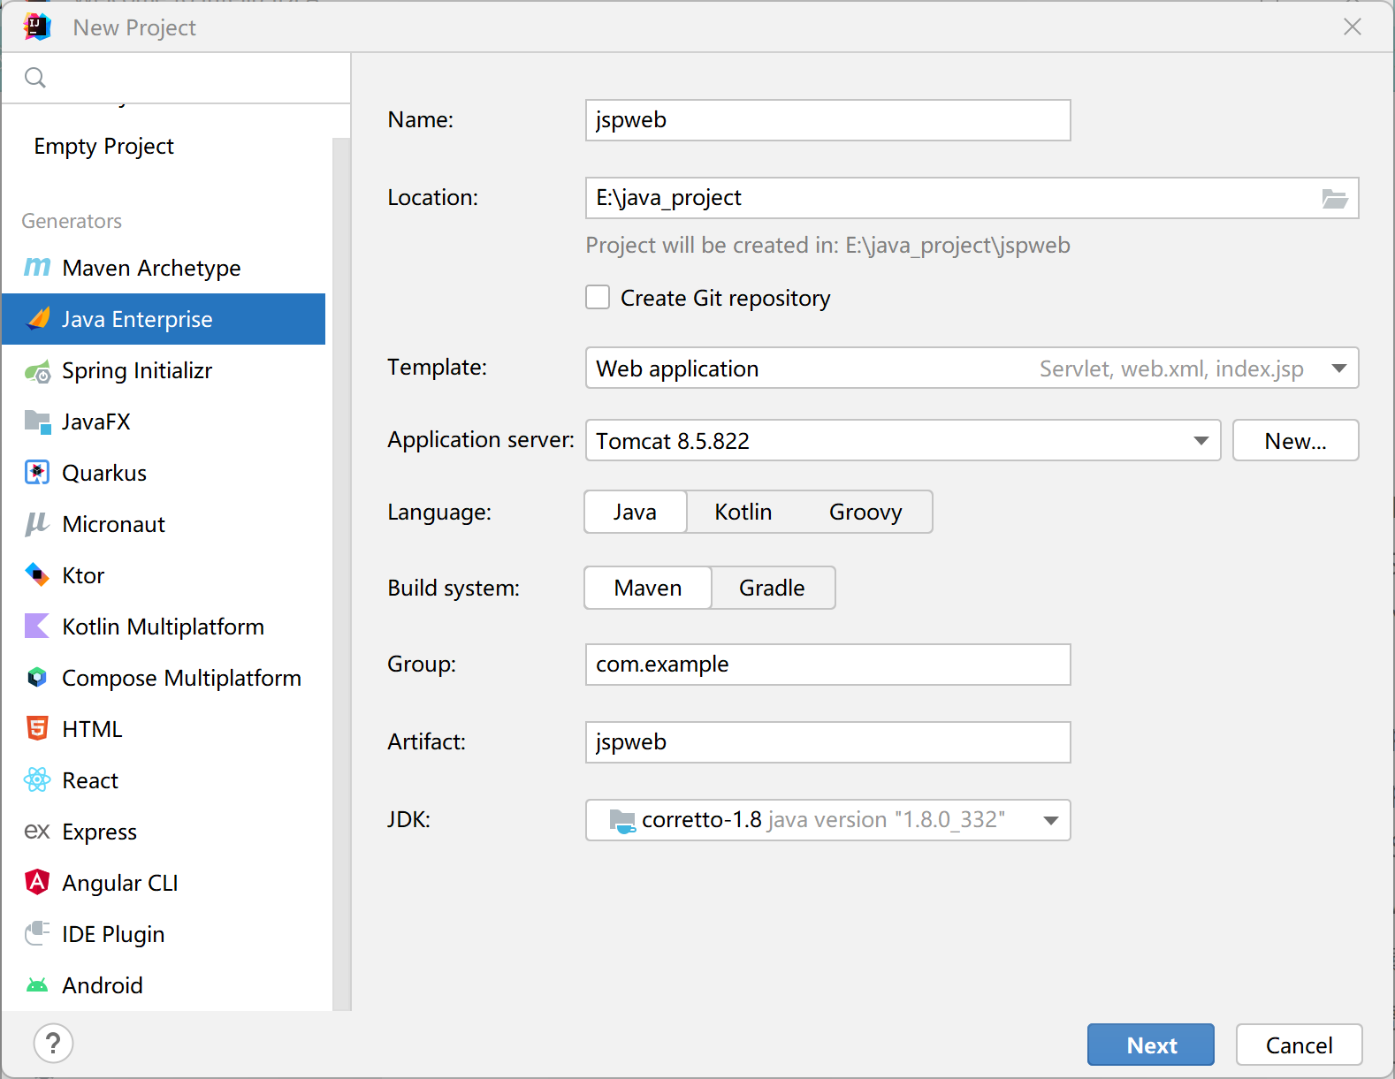The height and width of the screenshot is (1079, 1395).
Task: Expand the Application server dropdown arrow
Action: click(1201, 441)
